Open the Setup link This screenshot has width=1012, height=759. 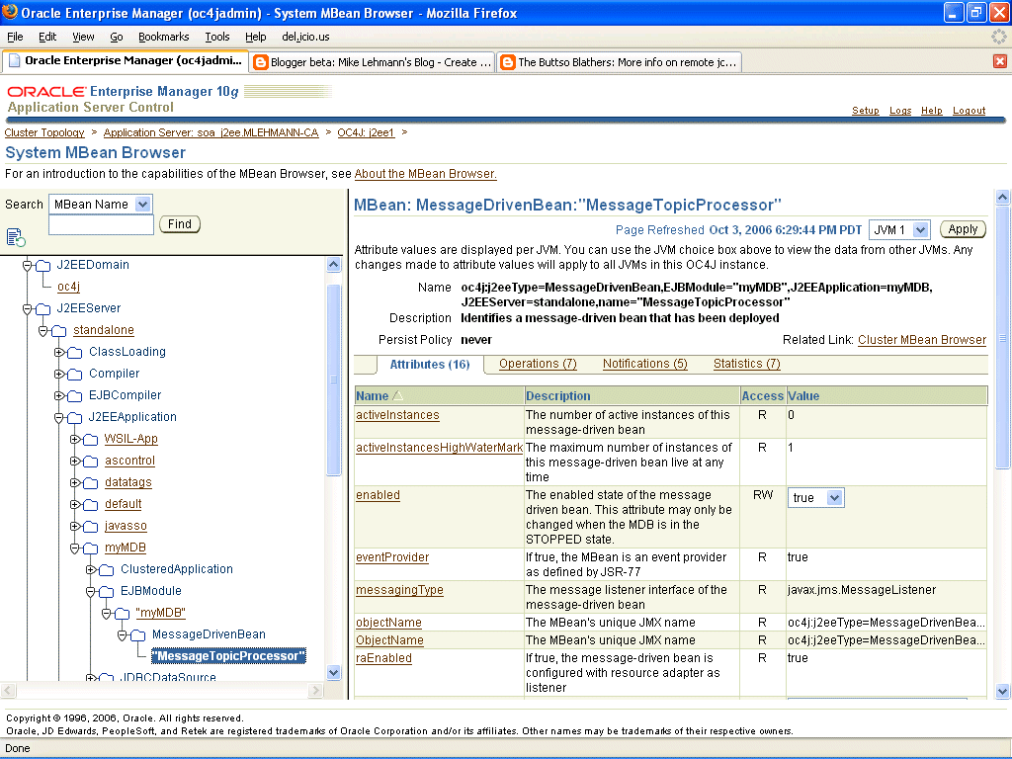[866, 111]
